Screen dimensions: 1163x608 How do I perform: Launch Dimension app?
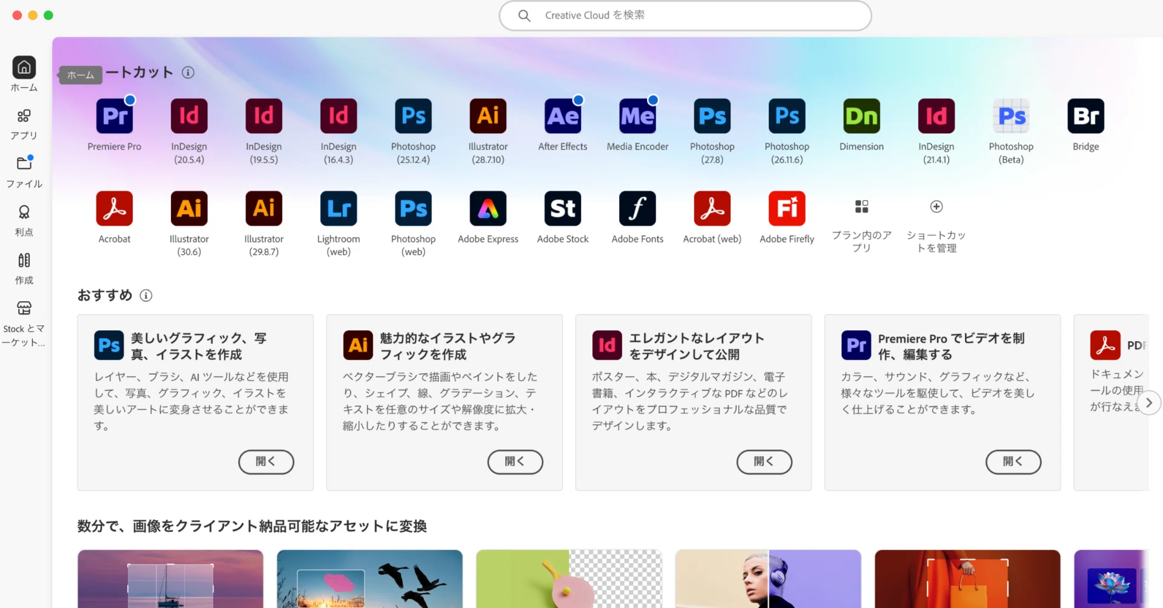tap(862, 116)
